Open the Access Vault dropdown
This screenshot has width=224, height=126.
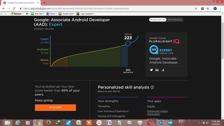[x=67, y=14]
